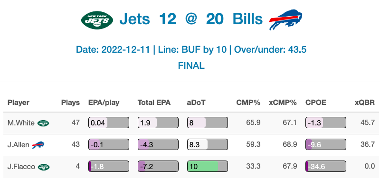This screenshot has height=180, width=380.
Task: Sort by CMP% column header
Action: pos(248,103)
